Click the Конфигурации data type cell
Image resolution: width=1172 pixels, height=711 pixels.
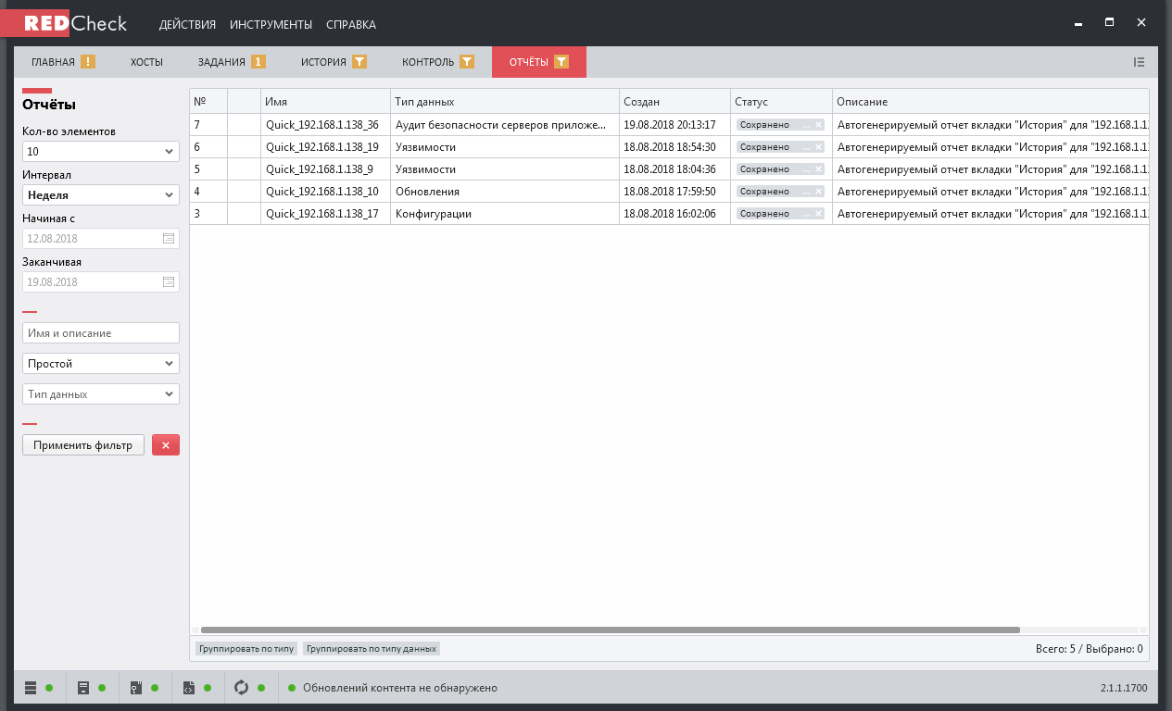pyautogui.click(x=505, y=214)
